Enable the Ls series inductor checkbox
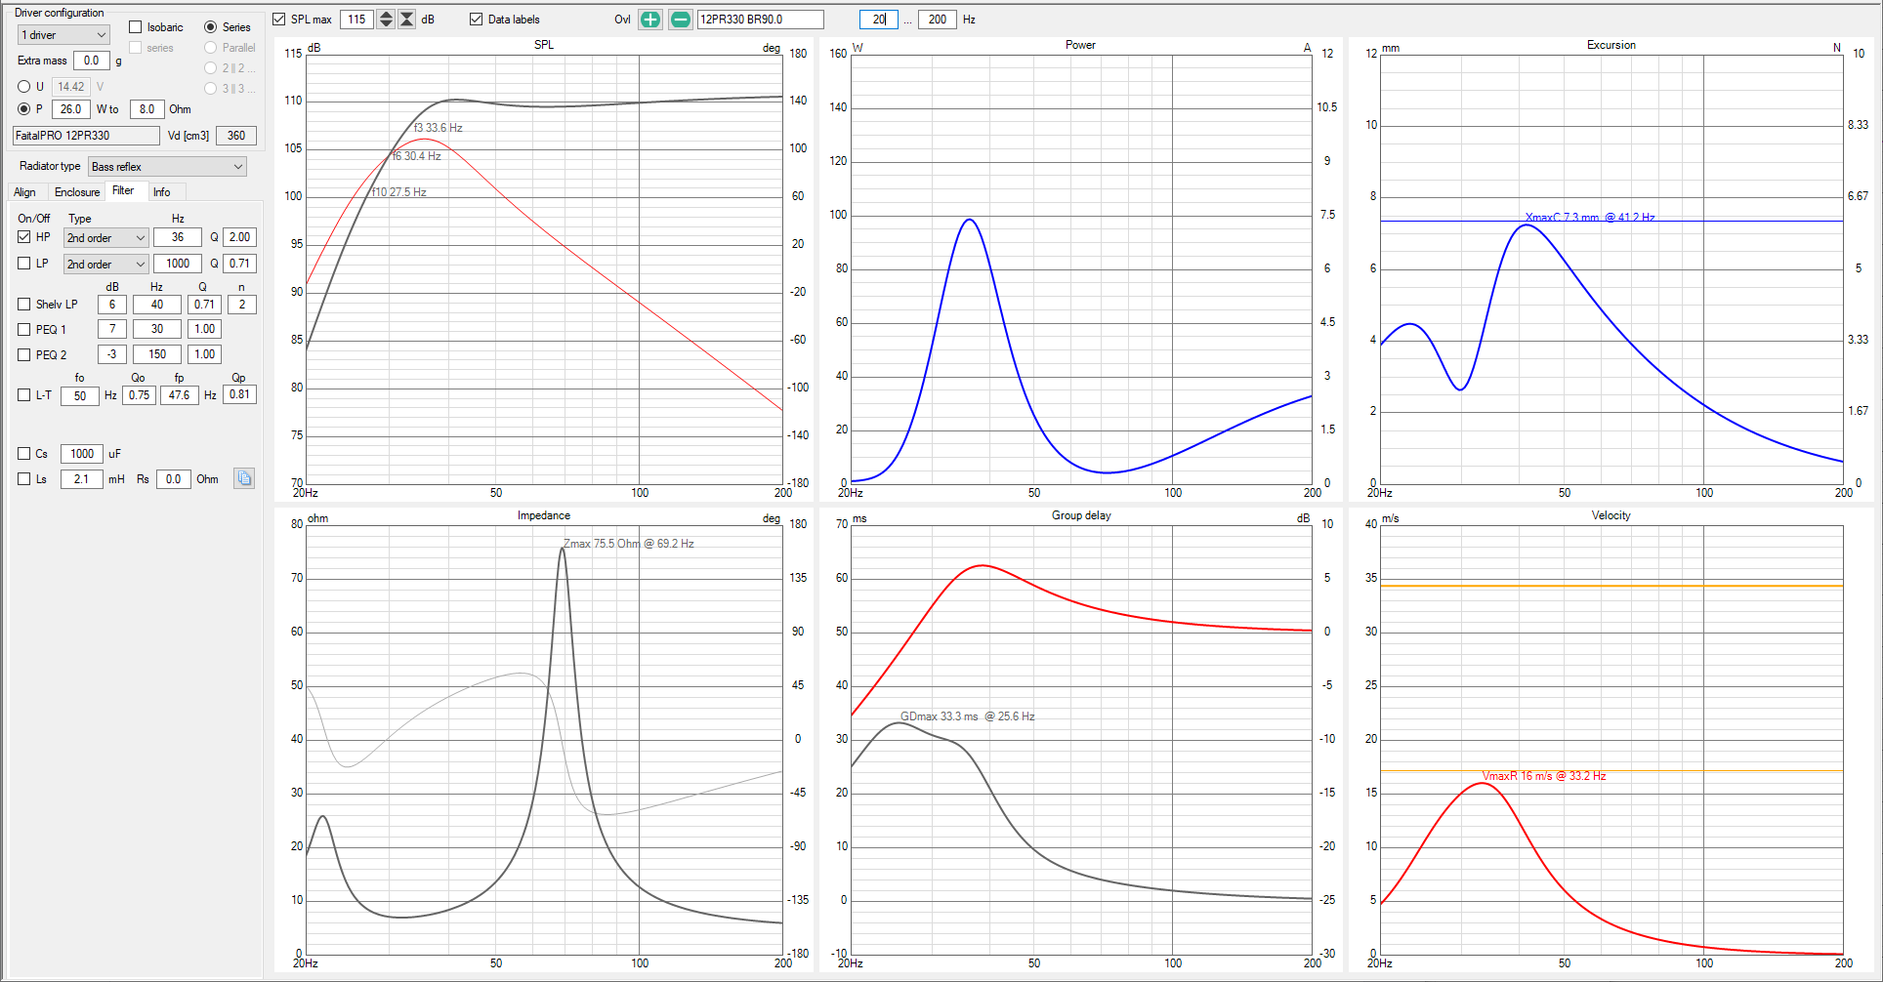 point(24,479)
